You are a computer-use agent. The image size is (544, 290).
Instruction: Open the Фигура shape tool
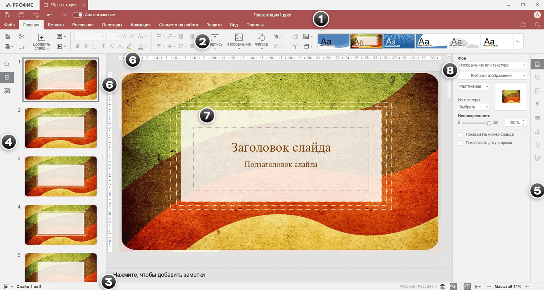click(x=261, y=37)
